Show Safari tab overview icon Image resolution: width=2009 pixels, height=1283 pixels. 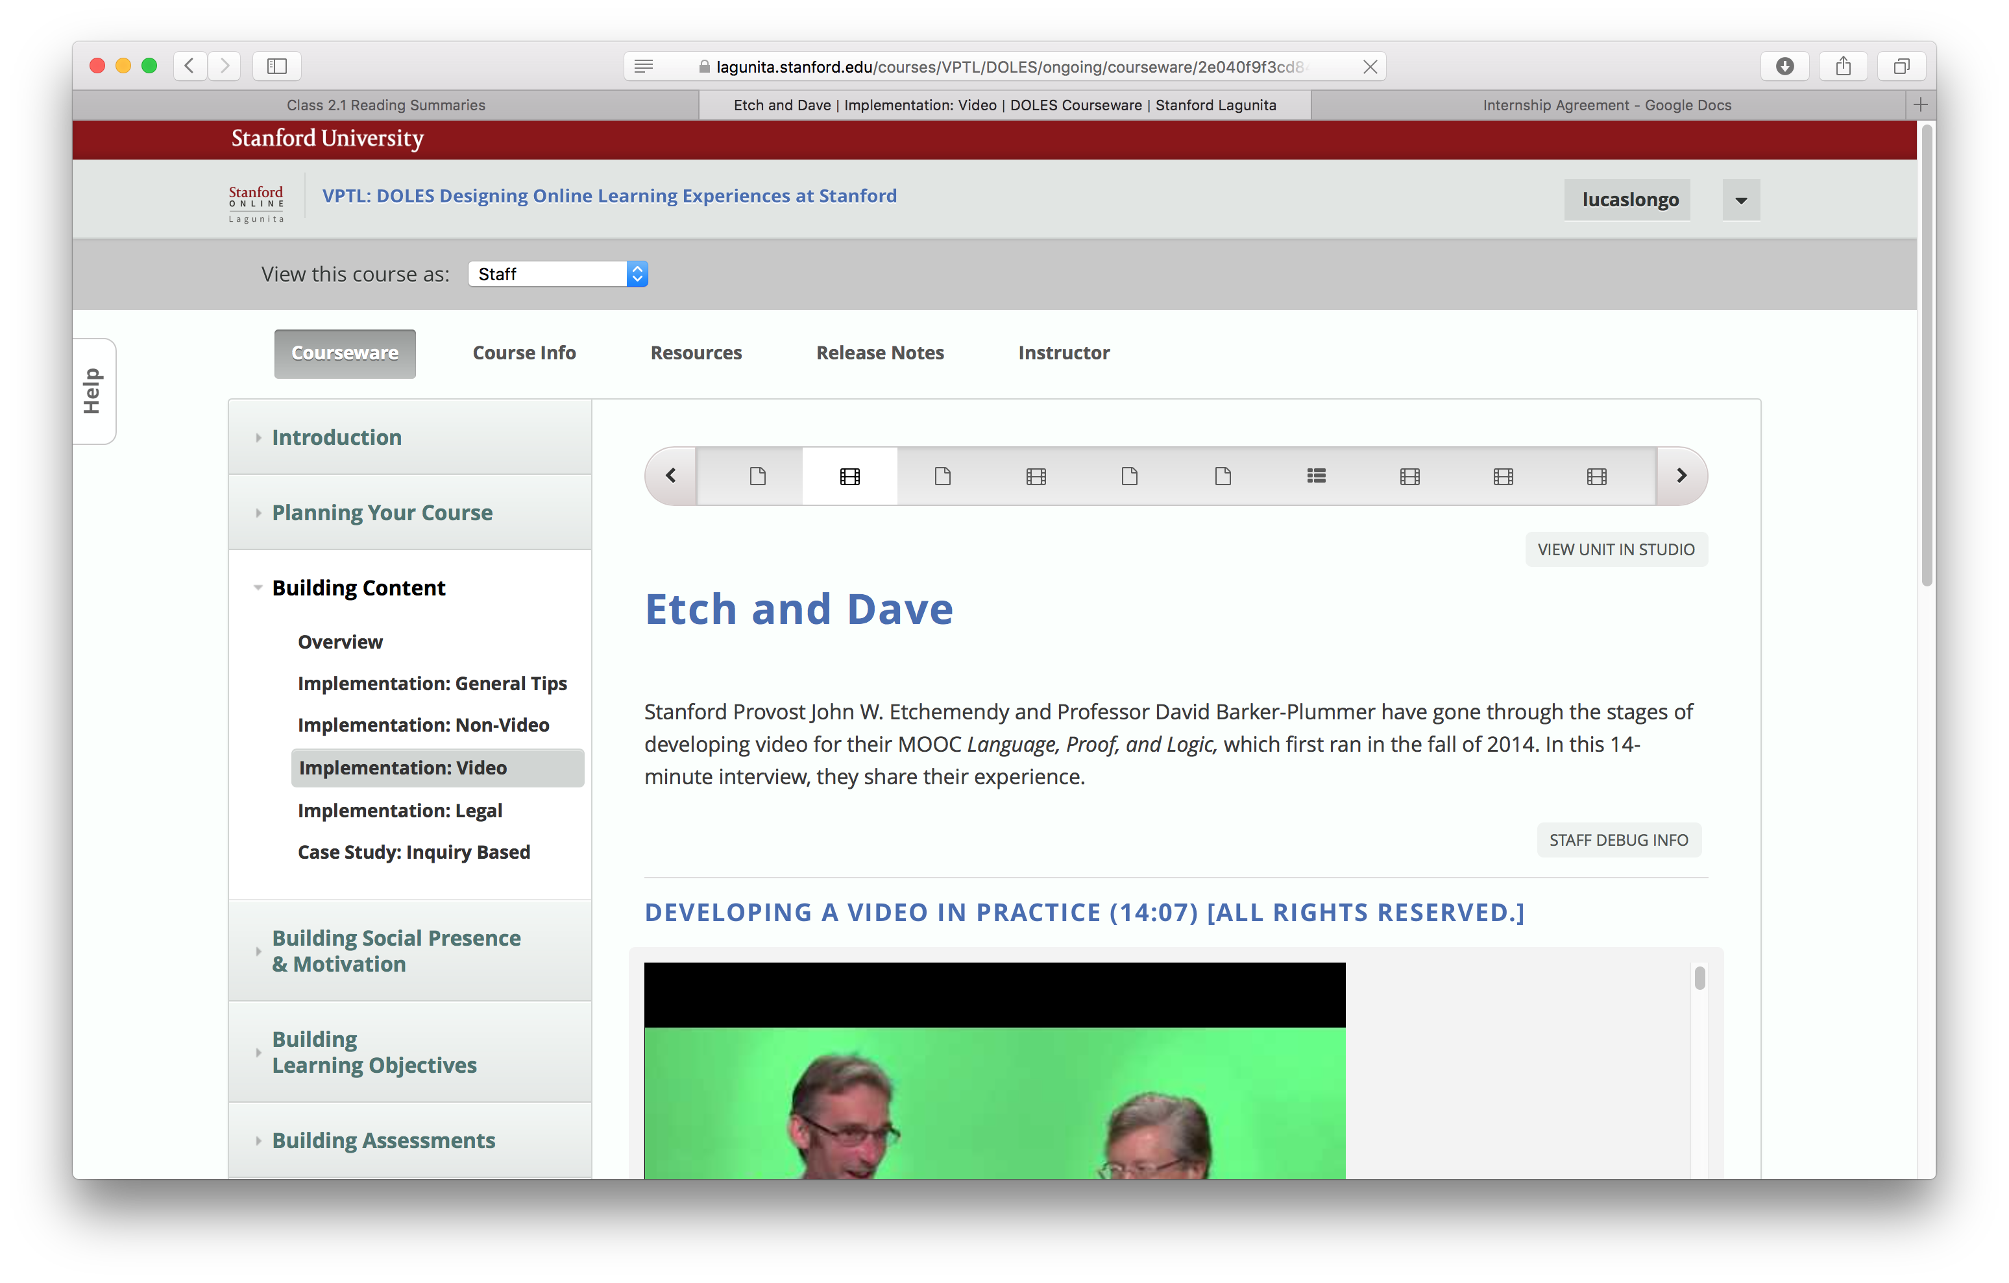[1901, 66]
